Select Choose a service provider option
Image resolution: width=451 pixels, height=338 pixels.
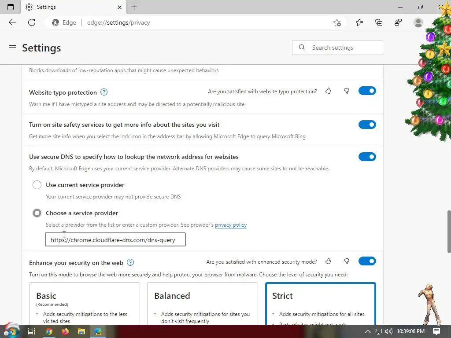[37, 213]
